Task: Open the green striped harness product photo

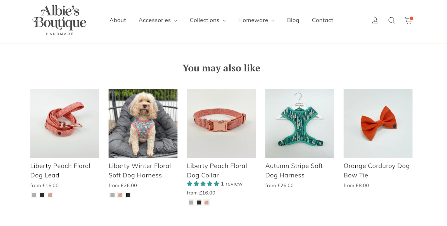Action: 299,123
